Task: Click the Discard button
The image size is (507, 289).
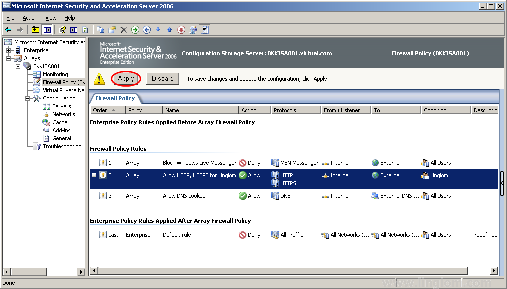Action: click(x=163, y=78)
